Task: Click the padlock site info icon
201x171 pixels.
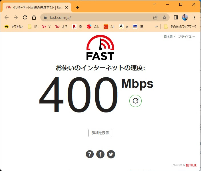Action: point(45,17)
